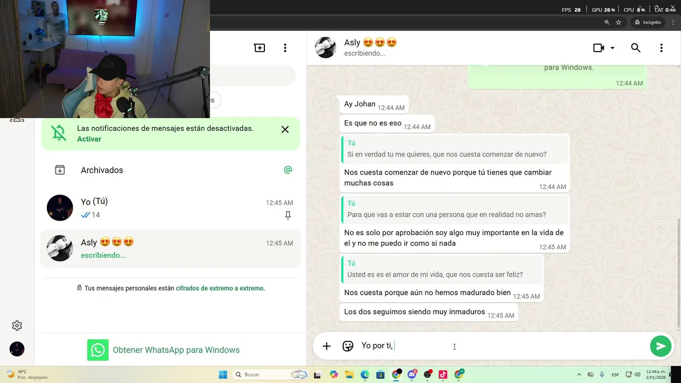The image size is (681, 383).
Task: Open Copilot from the taskbar
Action: click(334, 374)
